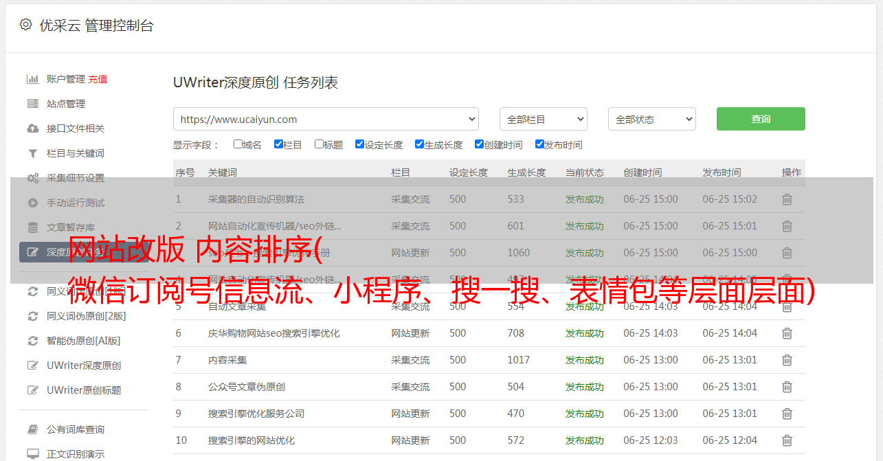This screenshot has height=461, width=883.
Task: Open 公有词库查询 in the sidebar
Action: coord(76,429)
